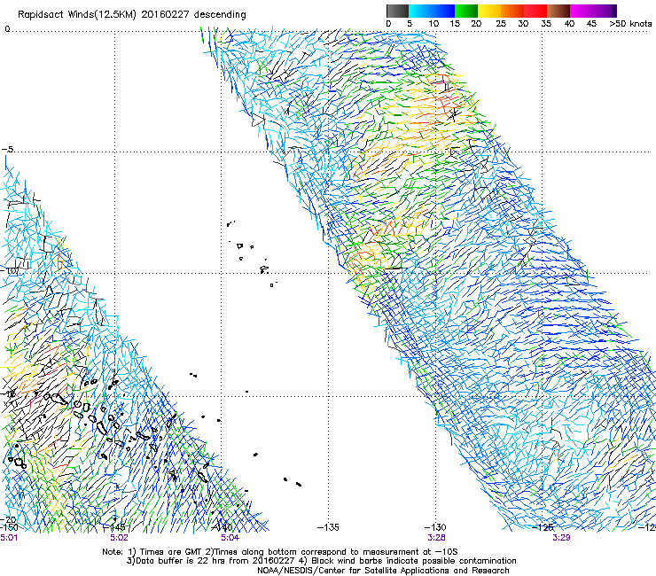Pick the red 30-35 knots legend swatch
The width and height of the screenshot is (656, 576).
(x=535, y=11)
